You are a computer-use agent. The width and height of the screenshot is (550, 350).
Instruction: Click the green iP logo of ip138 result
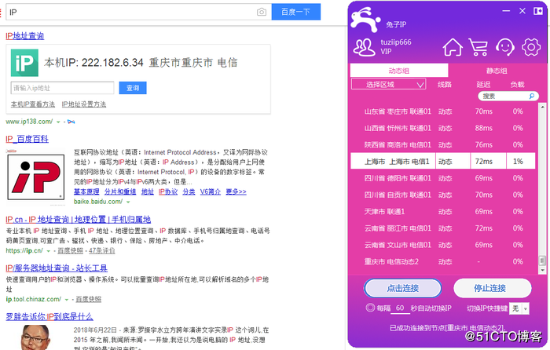24,63
